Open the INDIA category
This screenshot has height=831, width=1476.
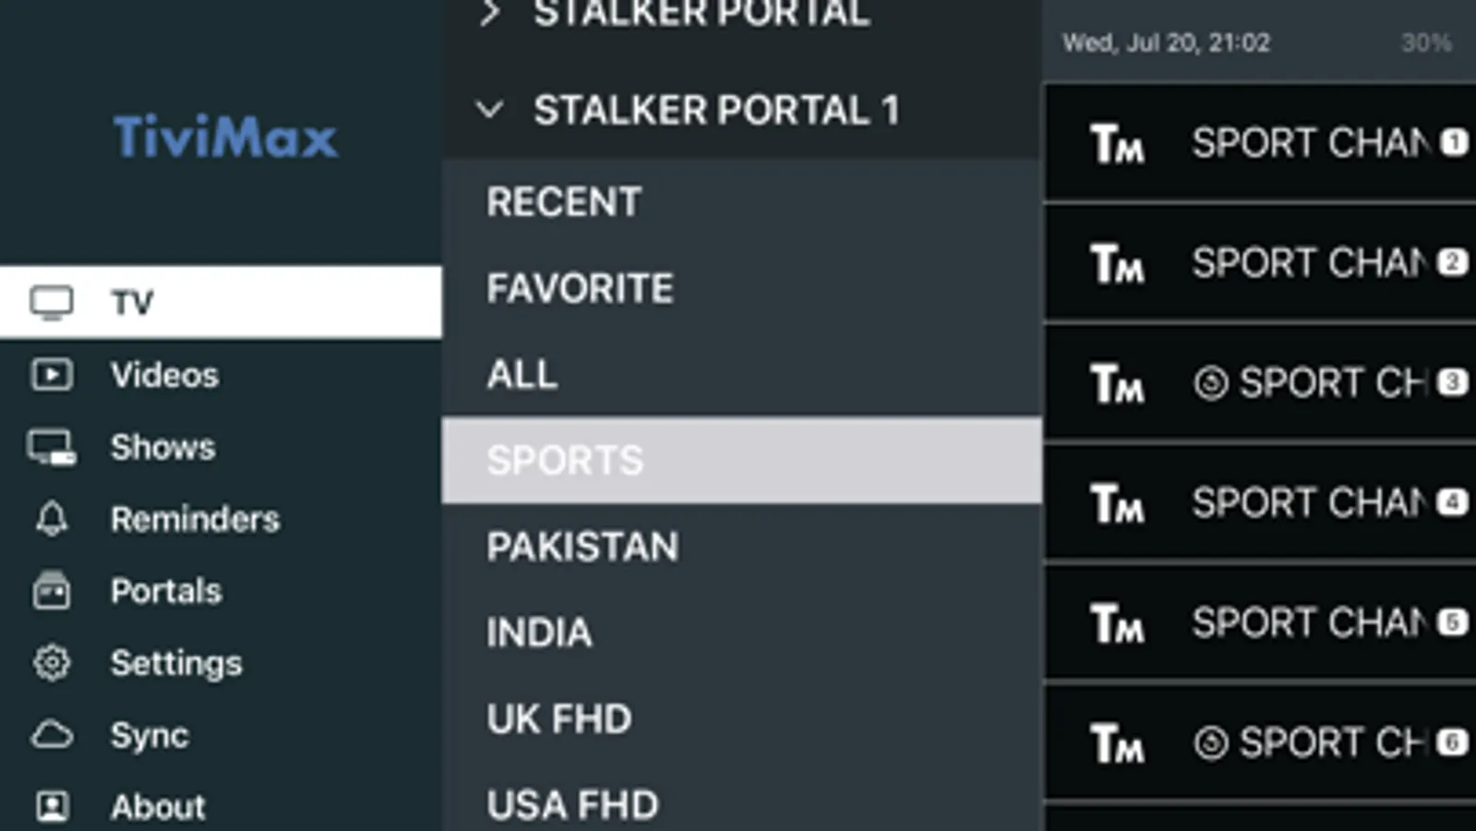[539, 632]
